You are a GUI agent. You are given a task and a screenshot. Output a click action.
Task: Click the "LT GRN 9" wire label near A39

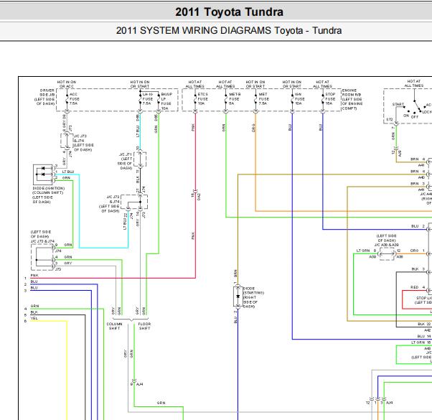(366, 251)
